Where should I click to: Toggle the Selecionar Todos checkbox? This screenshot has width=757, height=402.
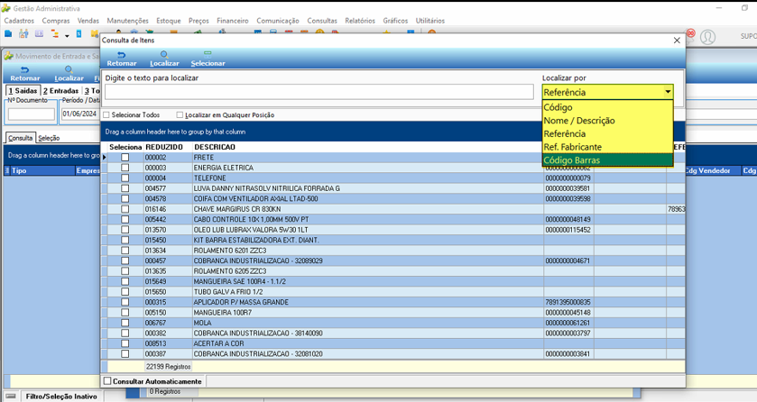point(106,115)
